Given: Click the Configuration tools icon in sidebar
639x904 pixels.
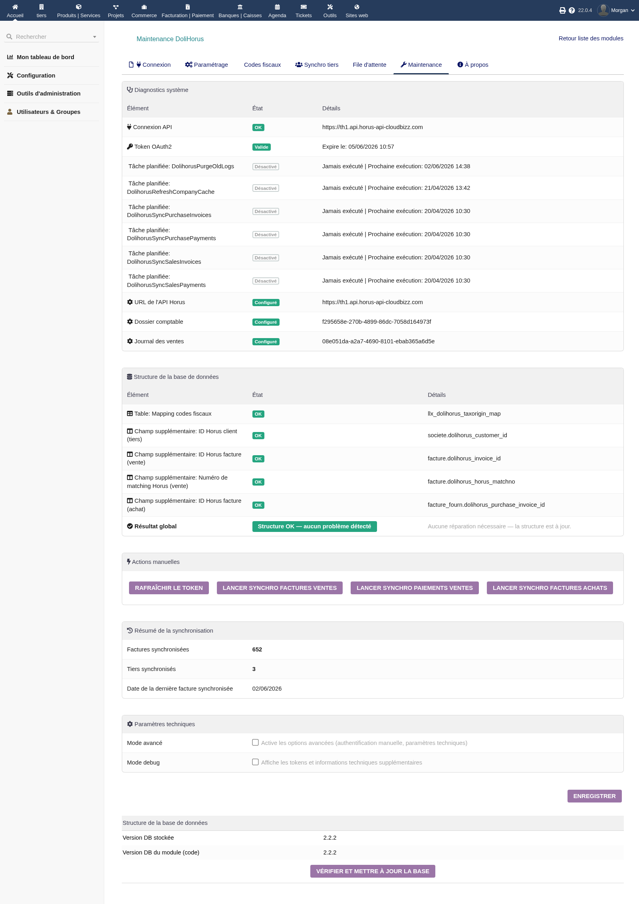Looking at the screenshot, I should coord(10,76).
